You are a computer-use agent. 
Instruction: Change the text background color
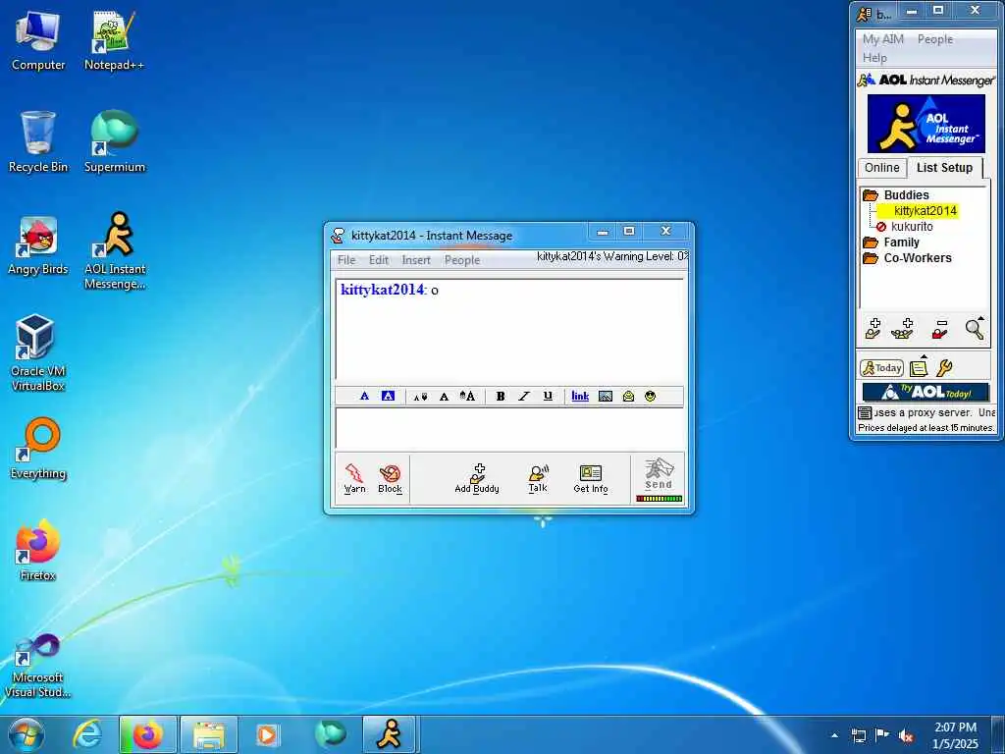point(388,397)
